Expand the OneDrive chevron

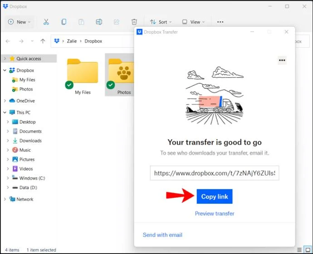coord(5,101)
